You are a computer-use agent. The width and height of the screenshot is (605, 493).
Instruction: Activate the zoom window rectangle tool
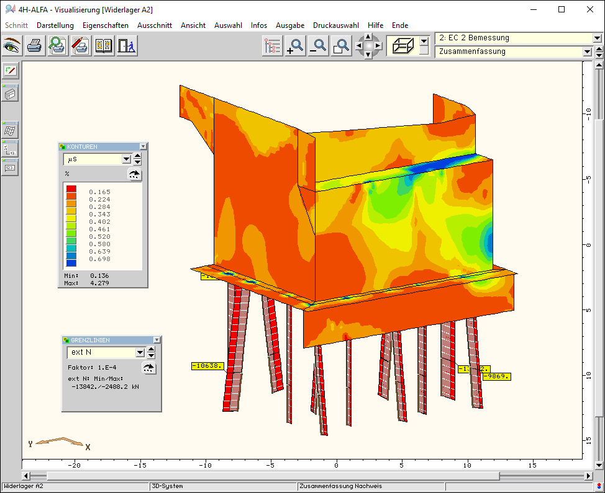coord(341,46)
